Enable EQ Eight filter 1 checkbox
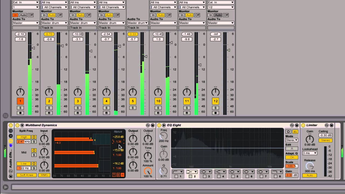 point(176,176)
